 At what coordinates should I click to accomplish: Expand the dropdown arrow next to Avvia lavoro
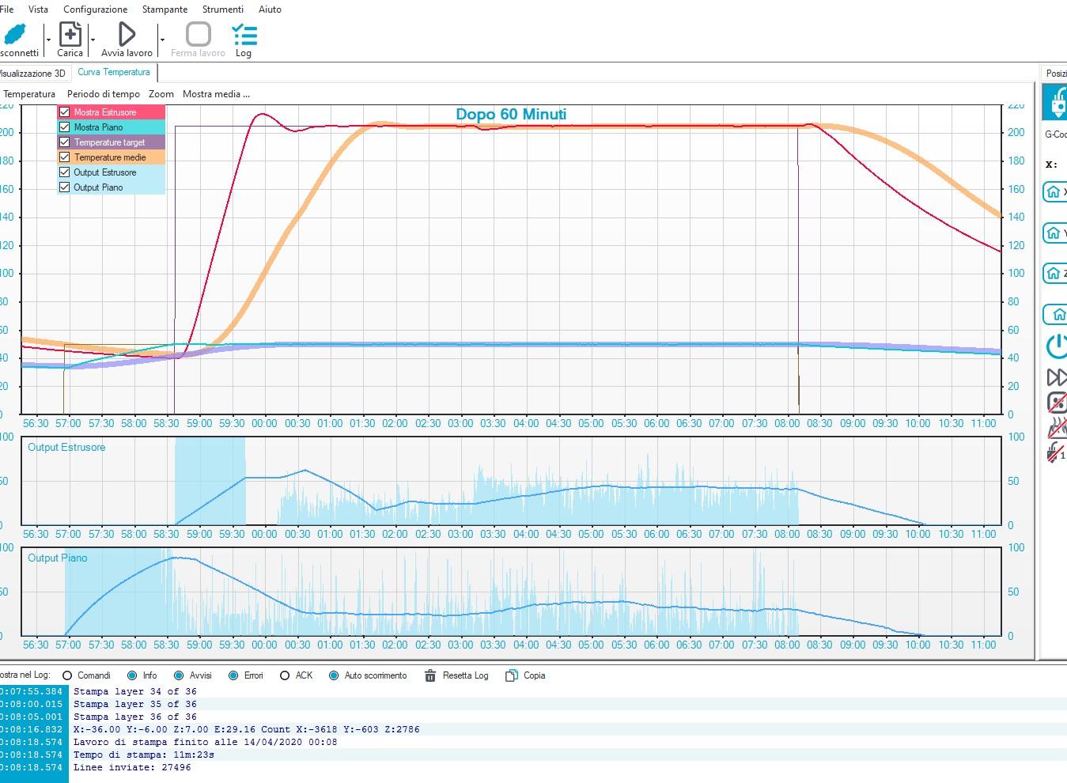tap(162, 40)
